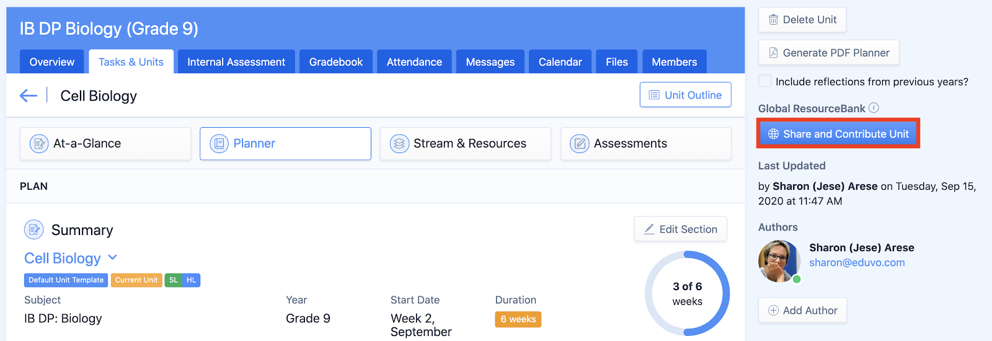Enable include reflections from previous years

(x=766, y=81)
